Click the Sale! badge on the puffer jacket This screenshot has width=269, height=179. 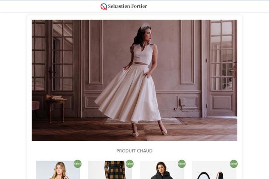point(182,164)
